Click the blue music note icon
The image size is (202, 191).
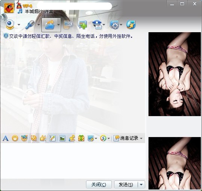20,12
